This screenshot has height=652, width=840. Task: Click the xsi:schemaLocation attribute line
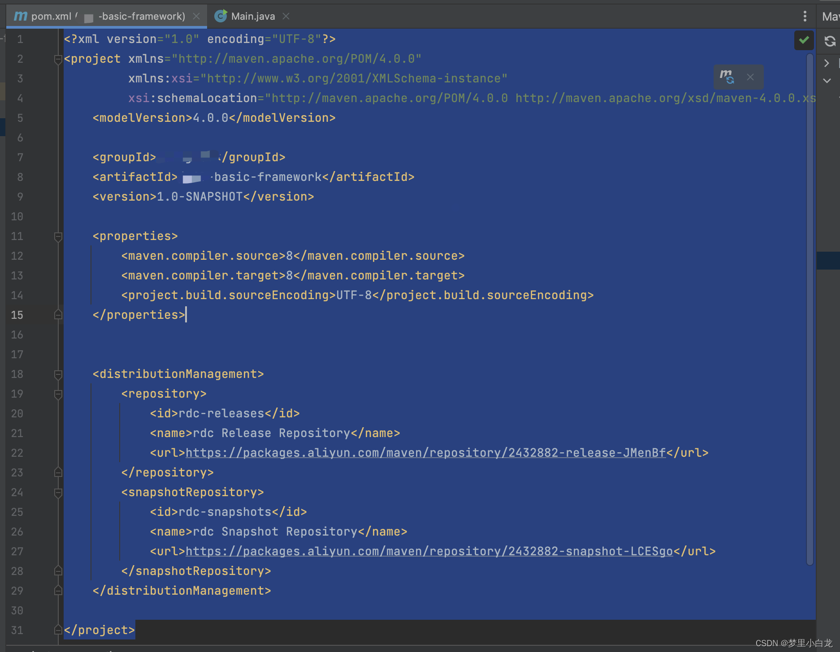tap(472, 98)
